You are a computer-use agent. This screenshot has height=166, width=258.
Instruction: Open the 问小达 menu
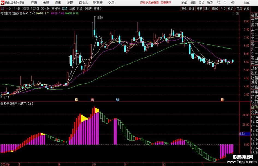83,3
